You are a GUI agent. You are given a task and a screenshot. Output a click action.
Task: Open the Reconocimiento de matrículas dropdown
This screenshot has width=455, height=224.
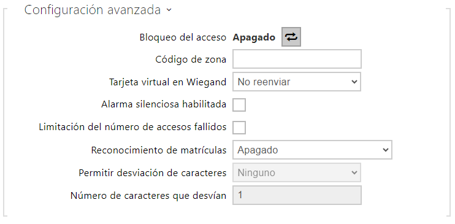[x=312, y=150]
